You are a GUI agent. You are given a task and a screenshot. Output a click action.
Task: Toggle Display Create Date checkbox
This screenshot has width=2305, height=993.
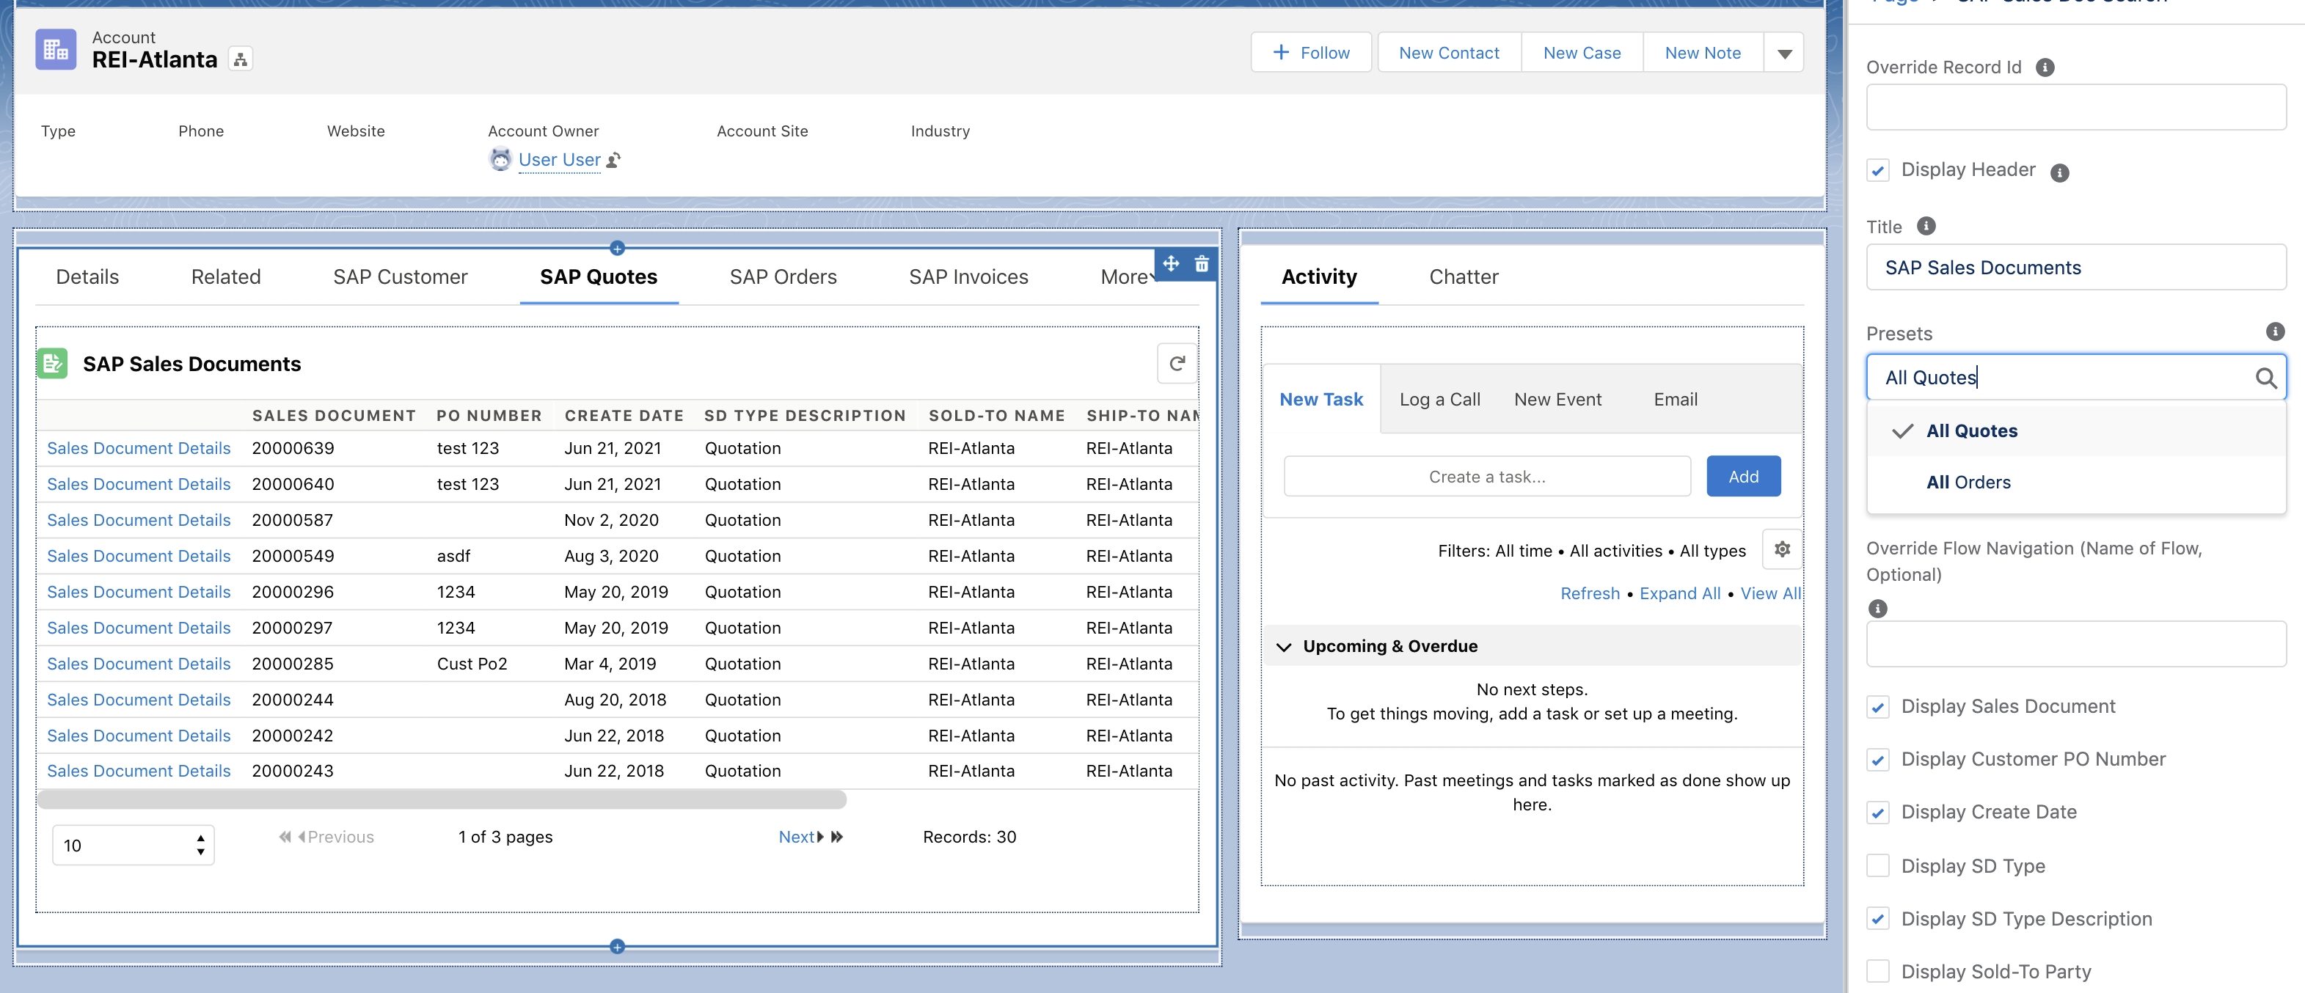[1878, 813]
